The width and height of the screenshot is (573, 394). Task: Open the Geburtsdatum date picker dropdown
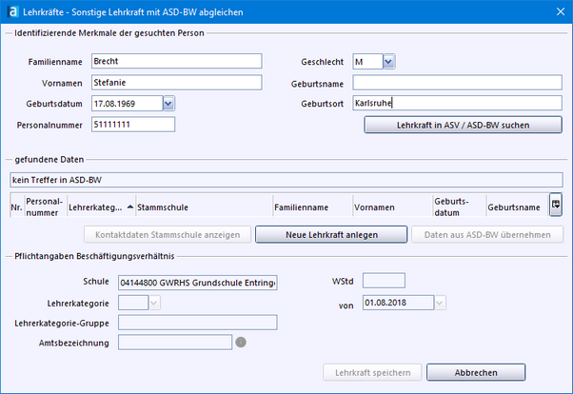pyautogui.click(x=168, y=103)
